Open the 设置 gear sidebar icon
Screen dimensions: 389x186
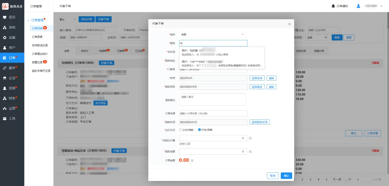(4, 38)
